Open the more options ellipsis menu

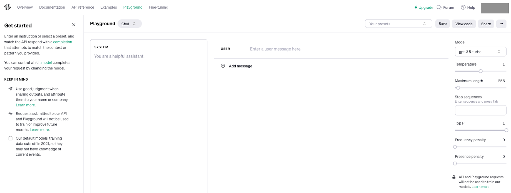[x=501, y=24]
